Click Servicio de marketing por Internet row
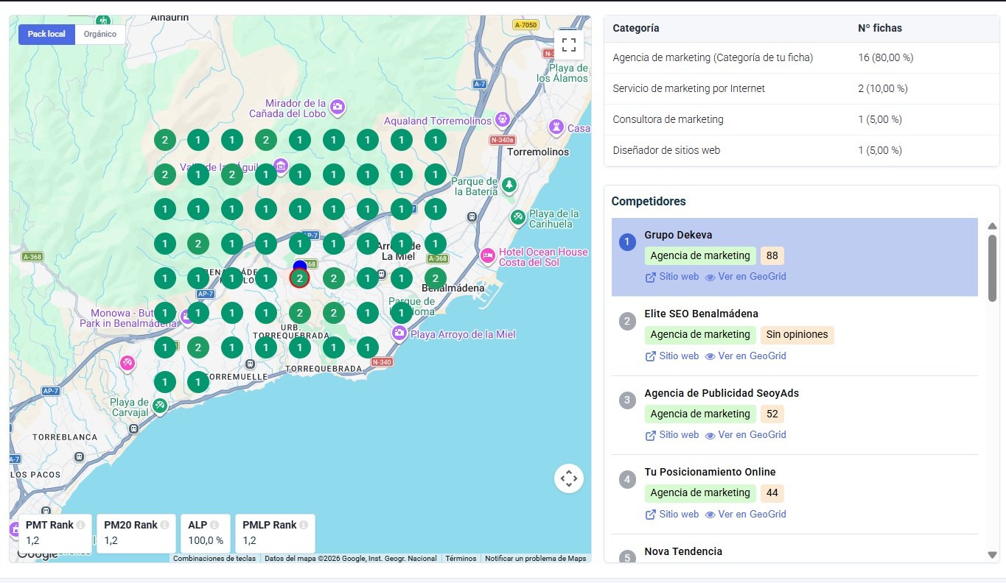This screenshot has width=1006, height=583. click(x=801, y=88)
